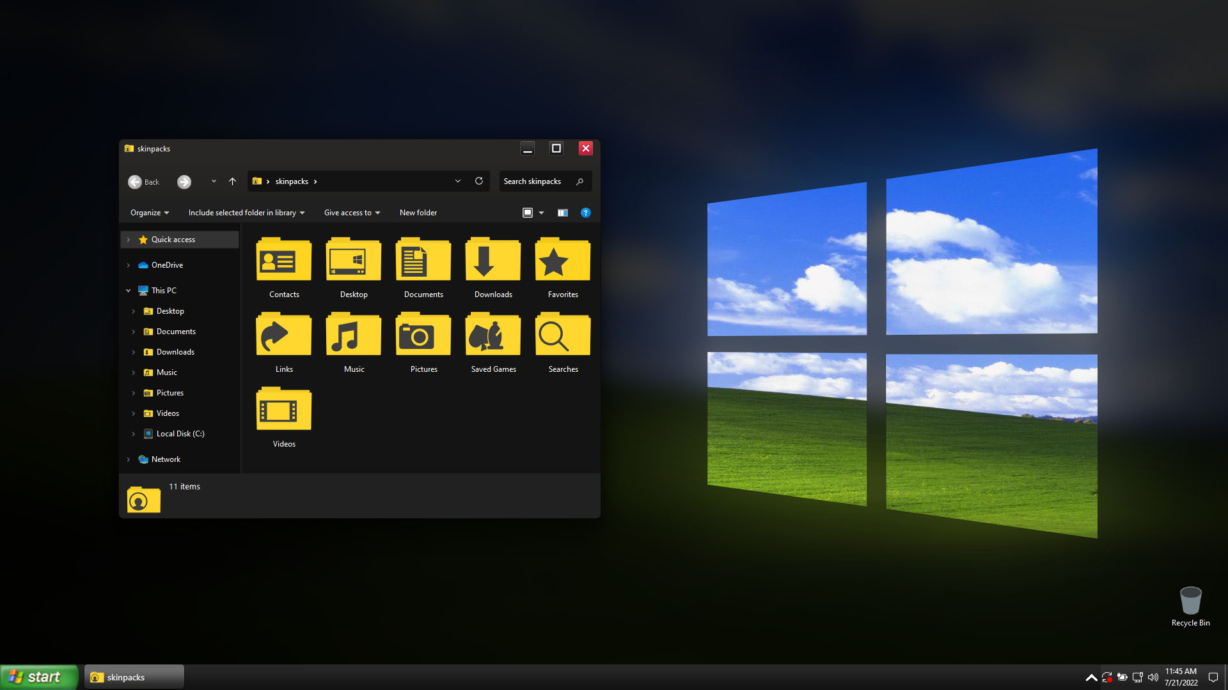Viewport: 1228px width, 690px height.
Task: Open the Saved Games folder icon
Action: pyautogui.click(x=493, y=335)
